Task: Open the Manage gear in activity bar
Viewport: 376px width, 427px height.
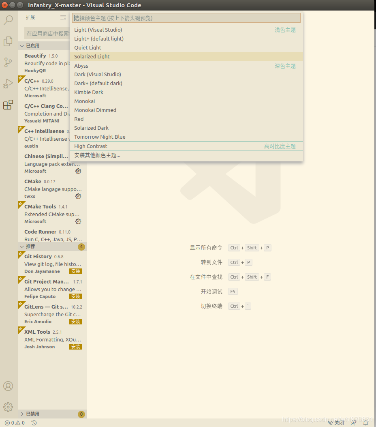Action: click(x=8, y=407)
